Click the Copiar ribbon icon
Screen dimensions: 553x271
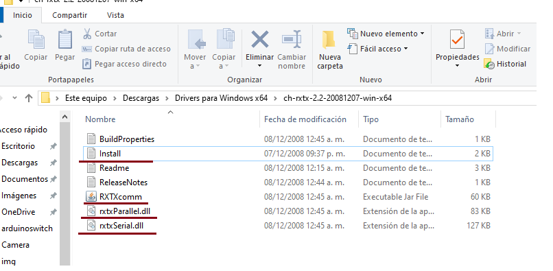point(36,40)
